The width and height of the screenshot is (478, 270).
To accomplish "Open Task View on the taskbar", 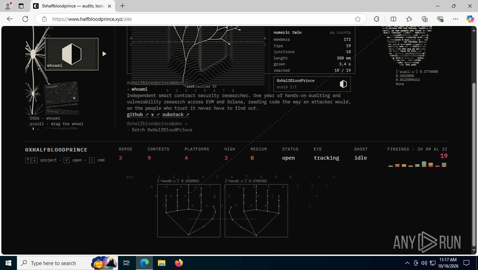I will pos(127,263).
